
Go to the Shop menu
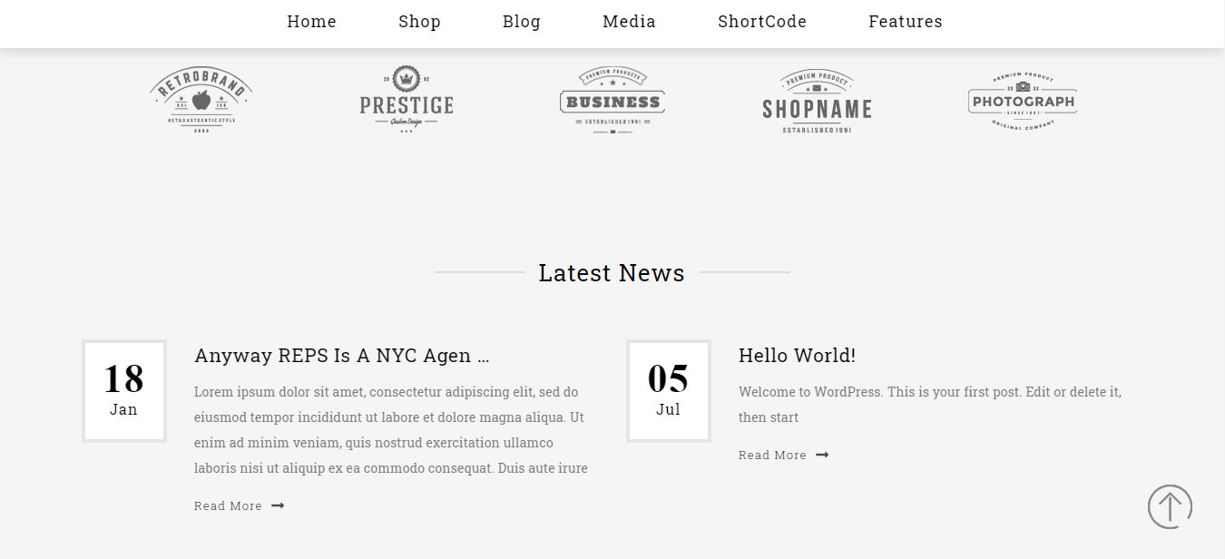pos(419,22)
